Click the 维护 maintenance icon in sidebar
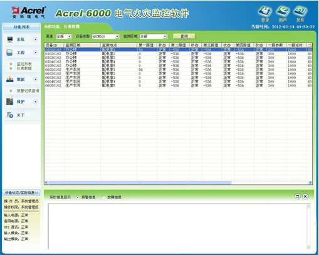Image resolution: width=319 pixels, height=255 pixels. click(9, 101)
